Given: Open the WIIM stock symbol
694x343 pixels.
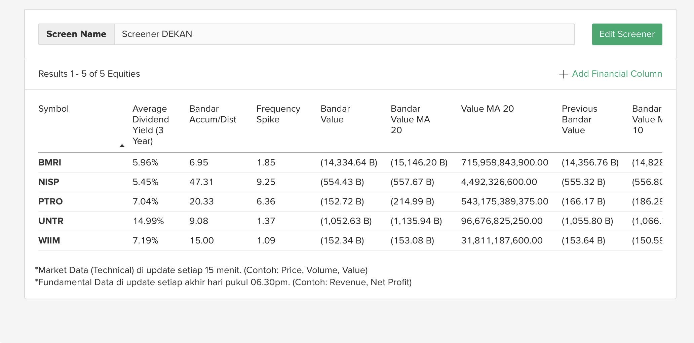Looking at the screenshot, I should click(49, 241).
